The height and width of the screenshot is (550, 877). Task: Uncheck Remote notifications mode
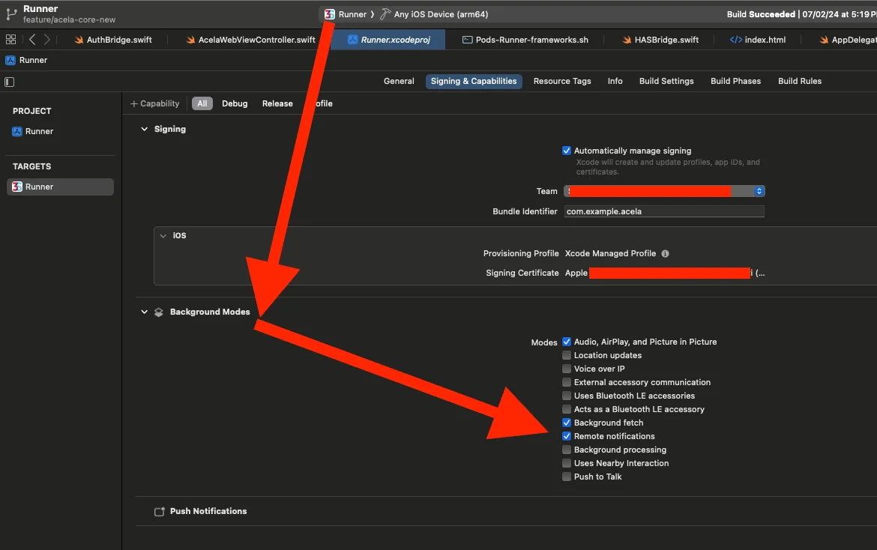pos(567,436)
